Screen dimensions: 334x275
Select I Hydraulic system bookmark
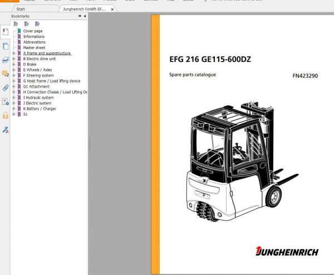pos(38,98)
